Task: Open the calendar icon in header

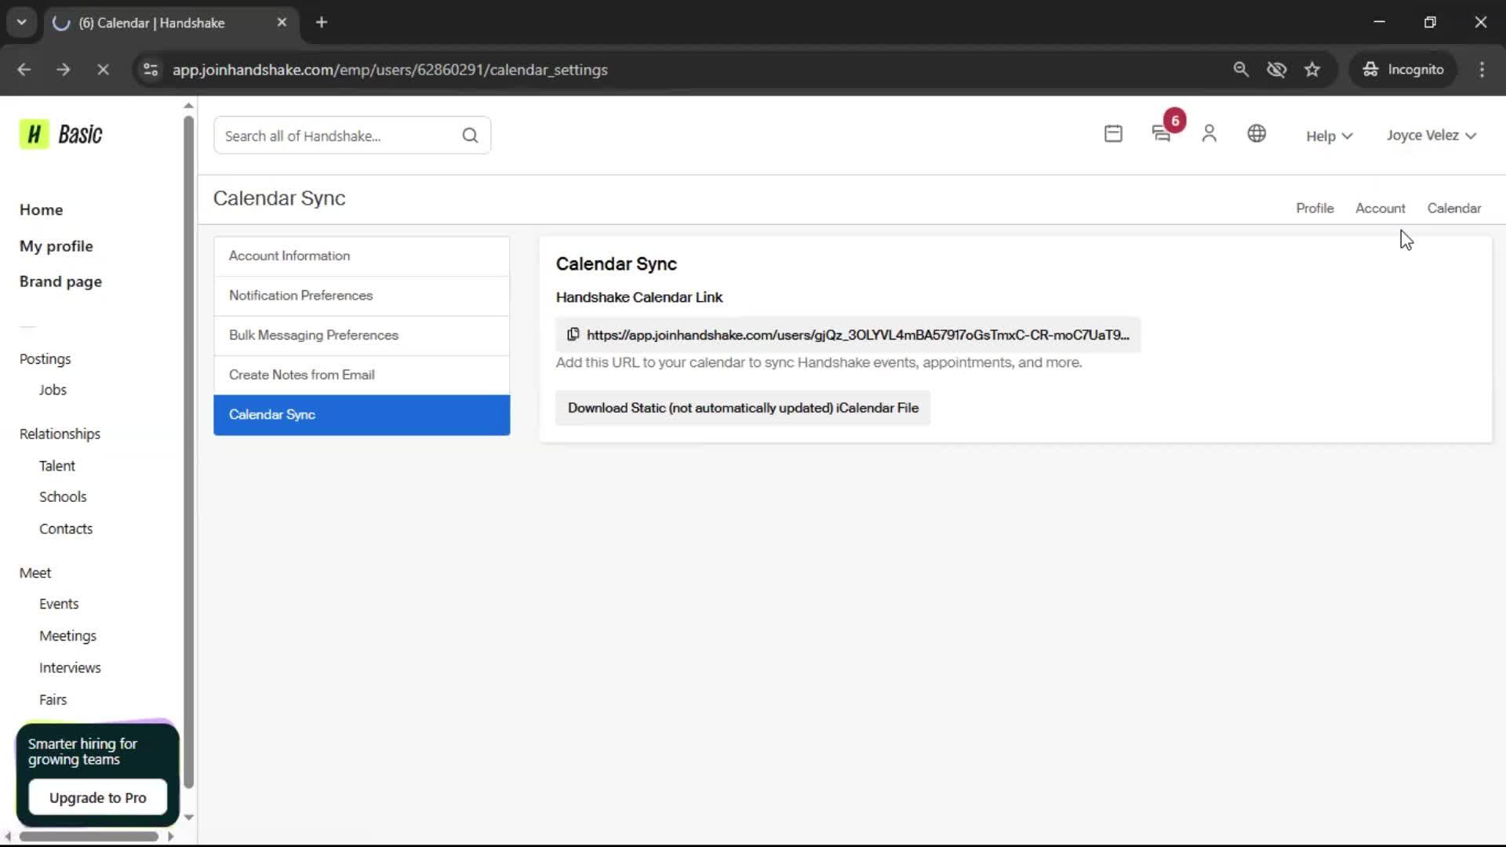Action: (1113, 134)
